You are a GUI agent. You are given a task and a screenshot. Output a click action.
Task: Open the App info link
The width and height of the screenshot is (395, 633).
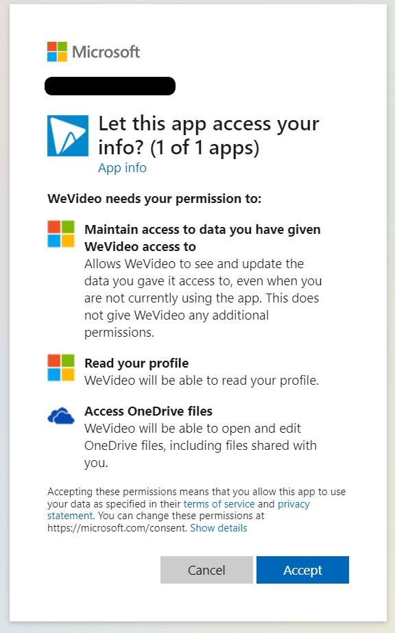[122, 168]
